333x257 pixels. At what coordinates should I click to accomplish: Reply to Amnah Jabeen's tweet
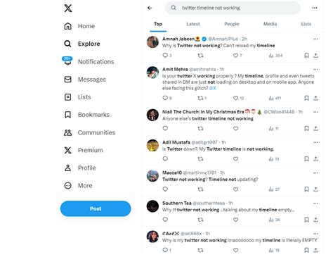click(165, 56)
